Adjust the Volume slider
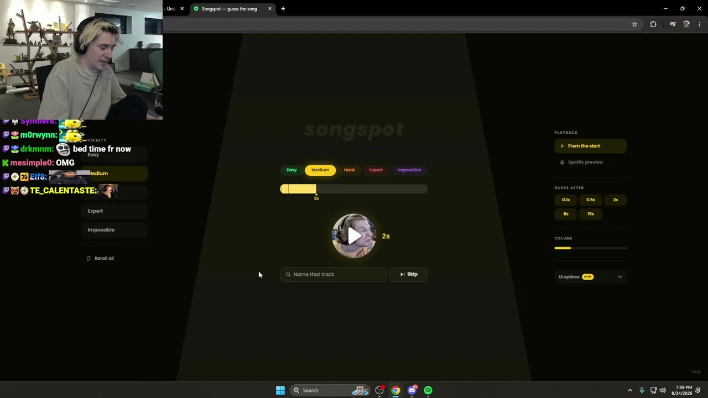The width and height of the screenshot is (708, 398). 590,248
